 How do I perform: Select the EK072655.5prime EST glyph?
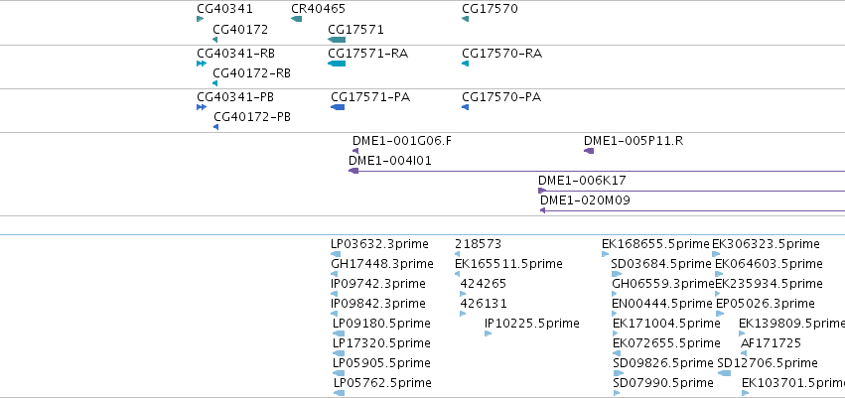pos(617,354)
